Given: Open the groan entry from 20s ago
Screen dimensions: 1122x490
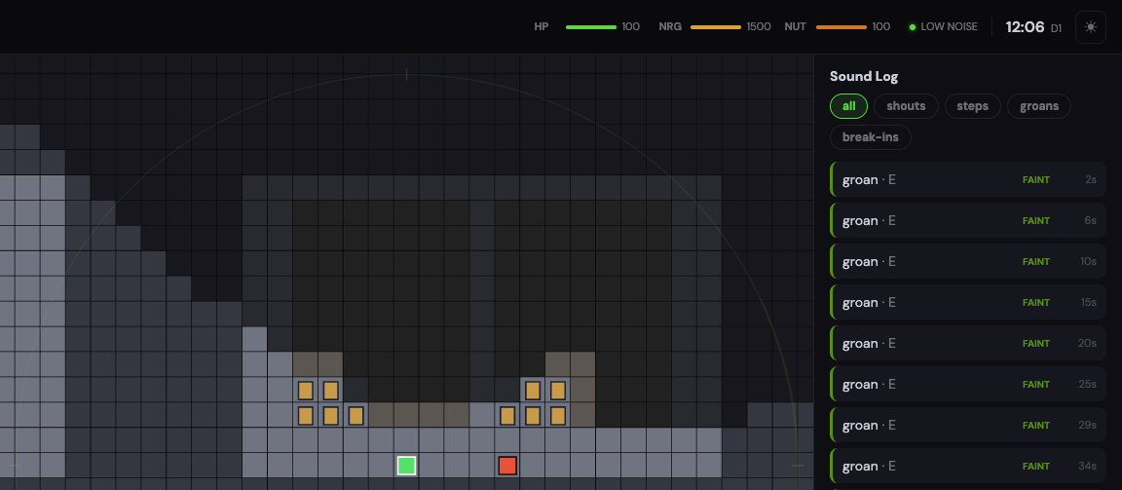Looking at the screenshot, I should pyautogui.click(x=968, y=343).
